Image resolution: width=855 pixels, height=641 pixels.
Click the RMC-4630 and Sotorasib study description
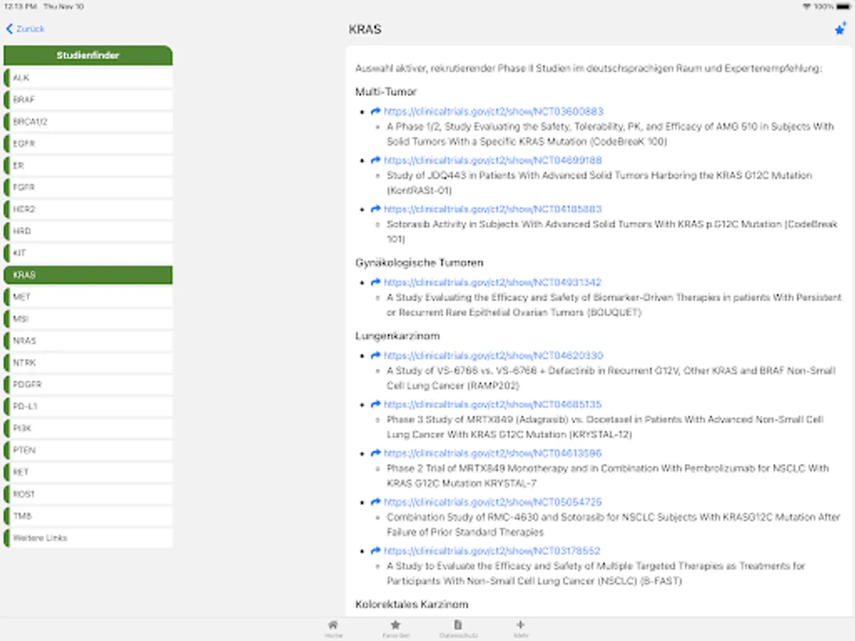click(x=613, y=524)
